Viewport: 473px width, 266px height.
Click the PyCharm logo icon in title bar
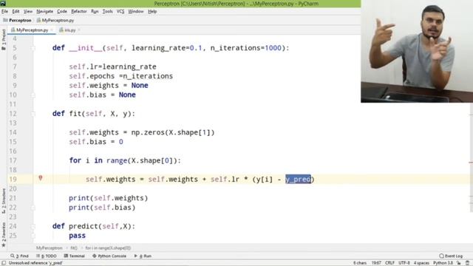tap(3, 3)
